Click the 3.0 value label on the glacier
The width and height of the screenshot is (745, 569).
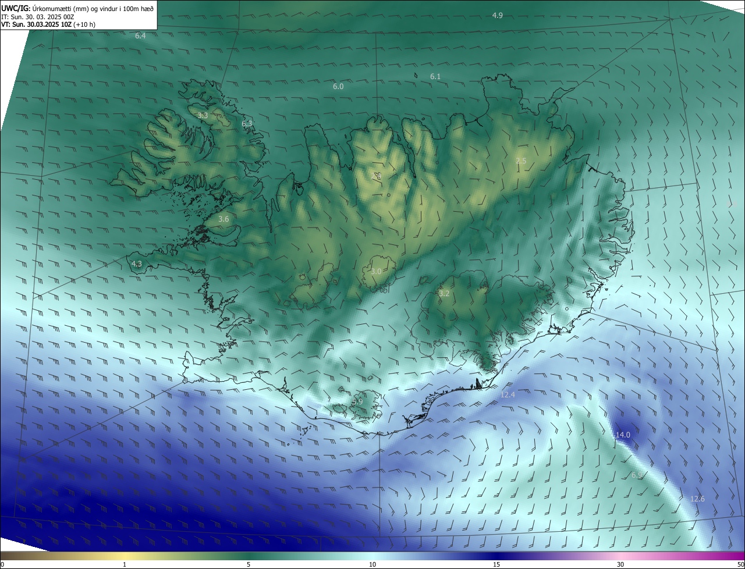tap(376, 271)
